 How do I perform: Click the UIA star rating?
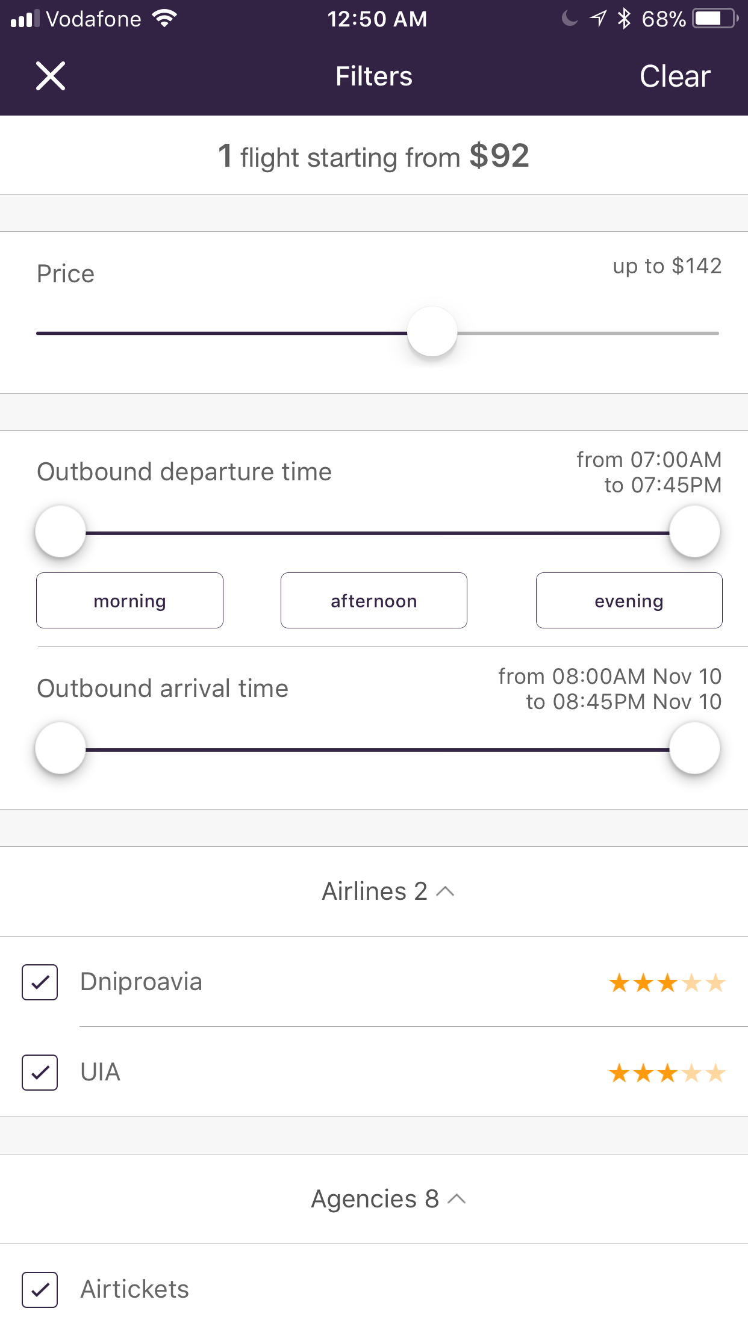667,1073
